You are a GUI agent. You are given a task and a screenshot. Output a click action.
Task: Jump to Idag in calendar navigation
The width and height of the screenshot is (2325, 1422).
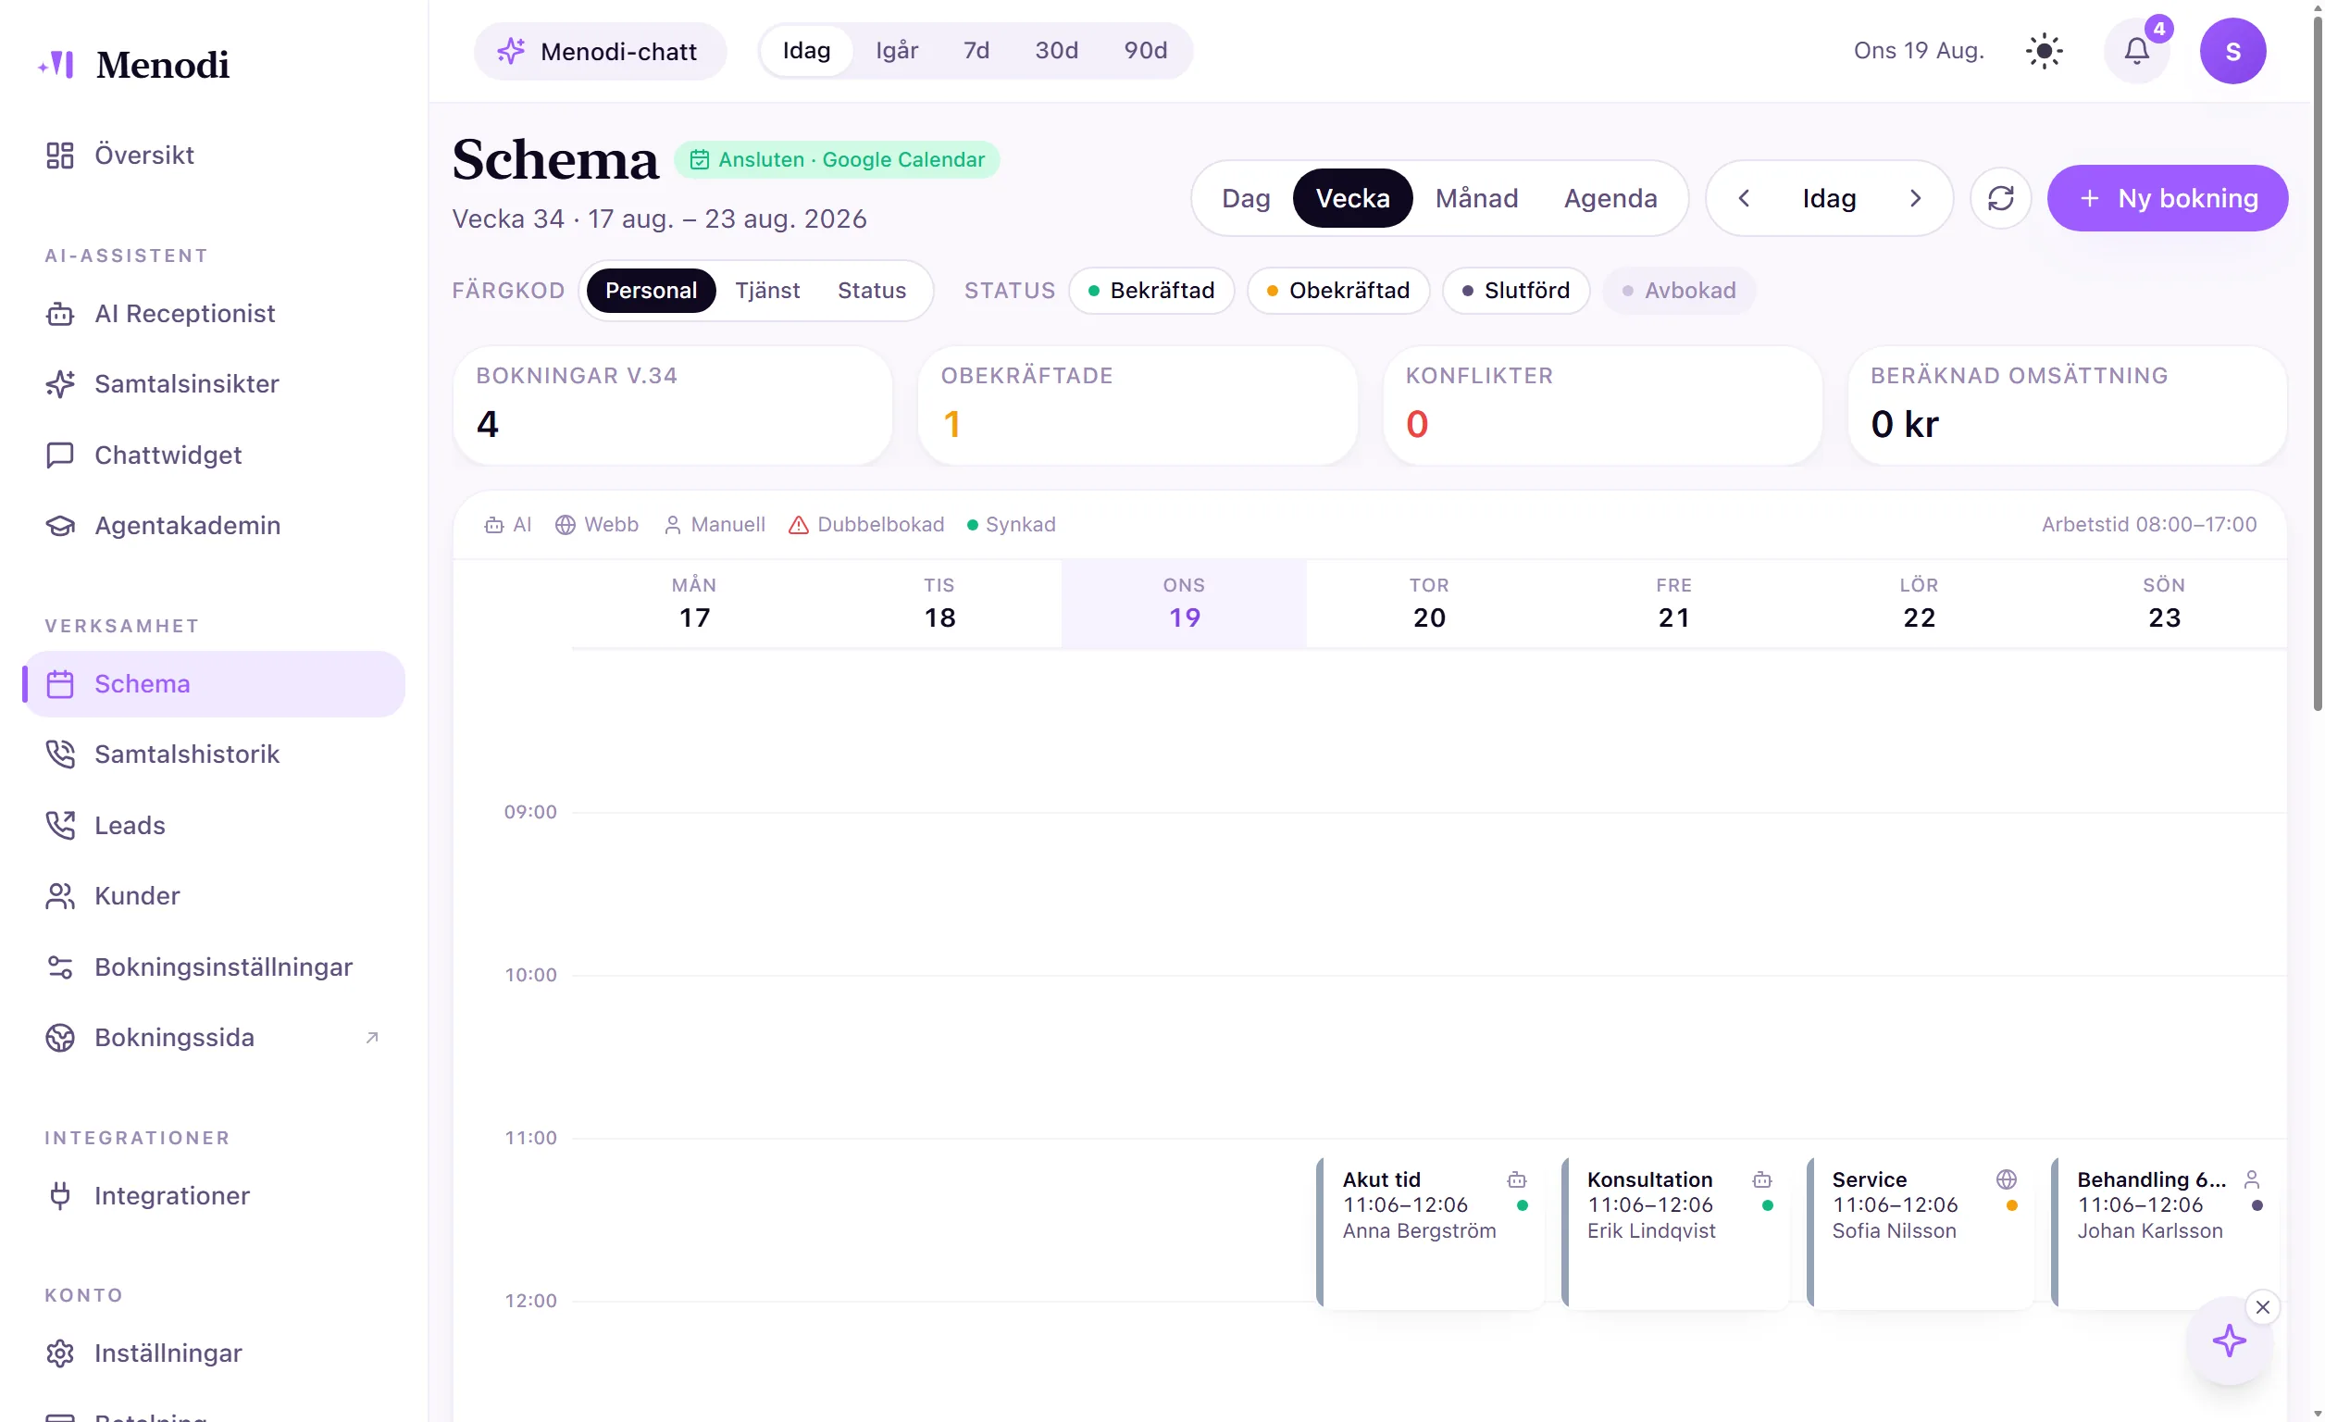pos(1829,198)
